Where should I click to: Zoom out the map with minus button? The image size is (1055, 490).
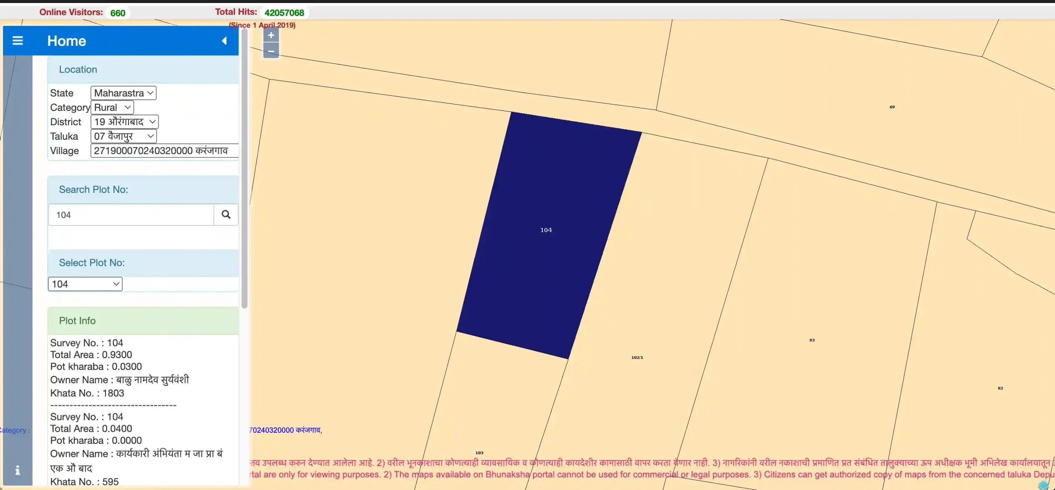tap(271, 51)
